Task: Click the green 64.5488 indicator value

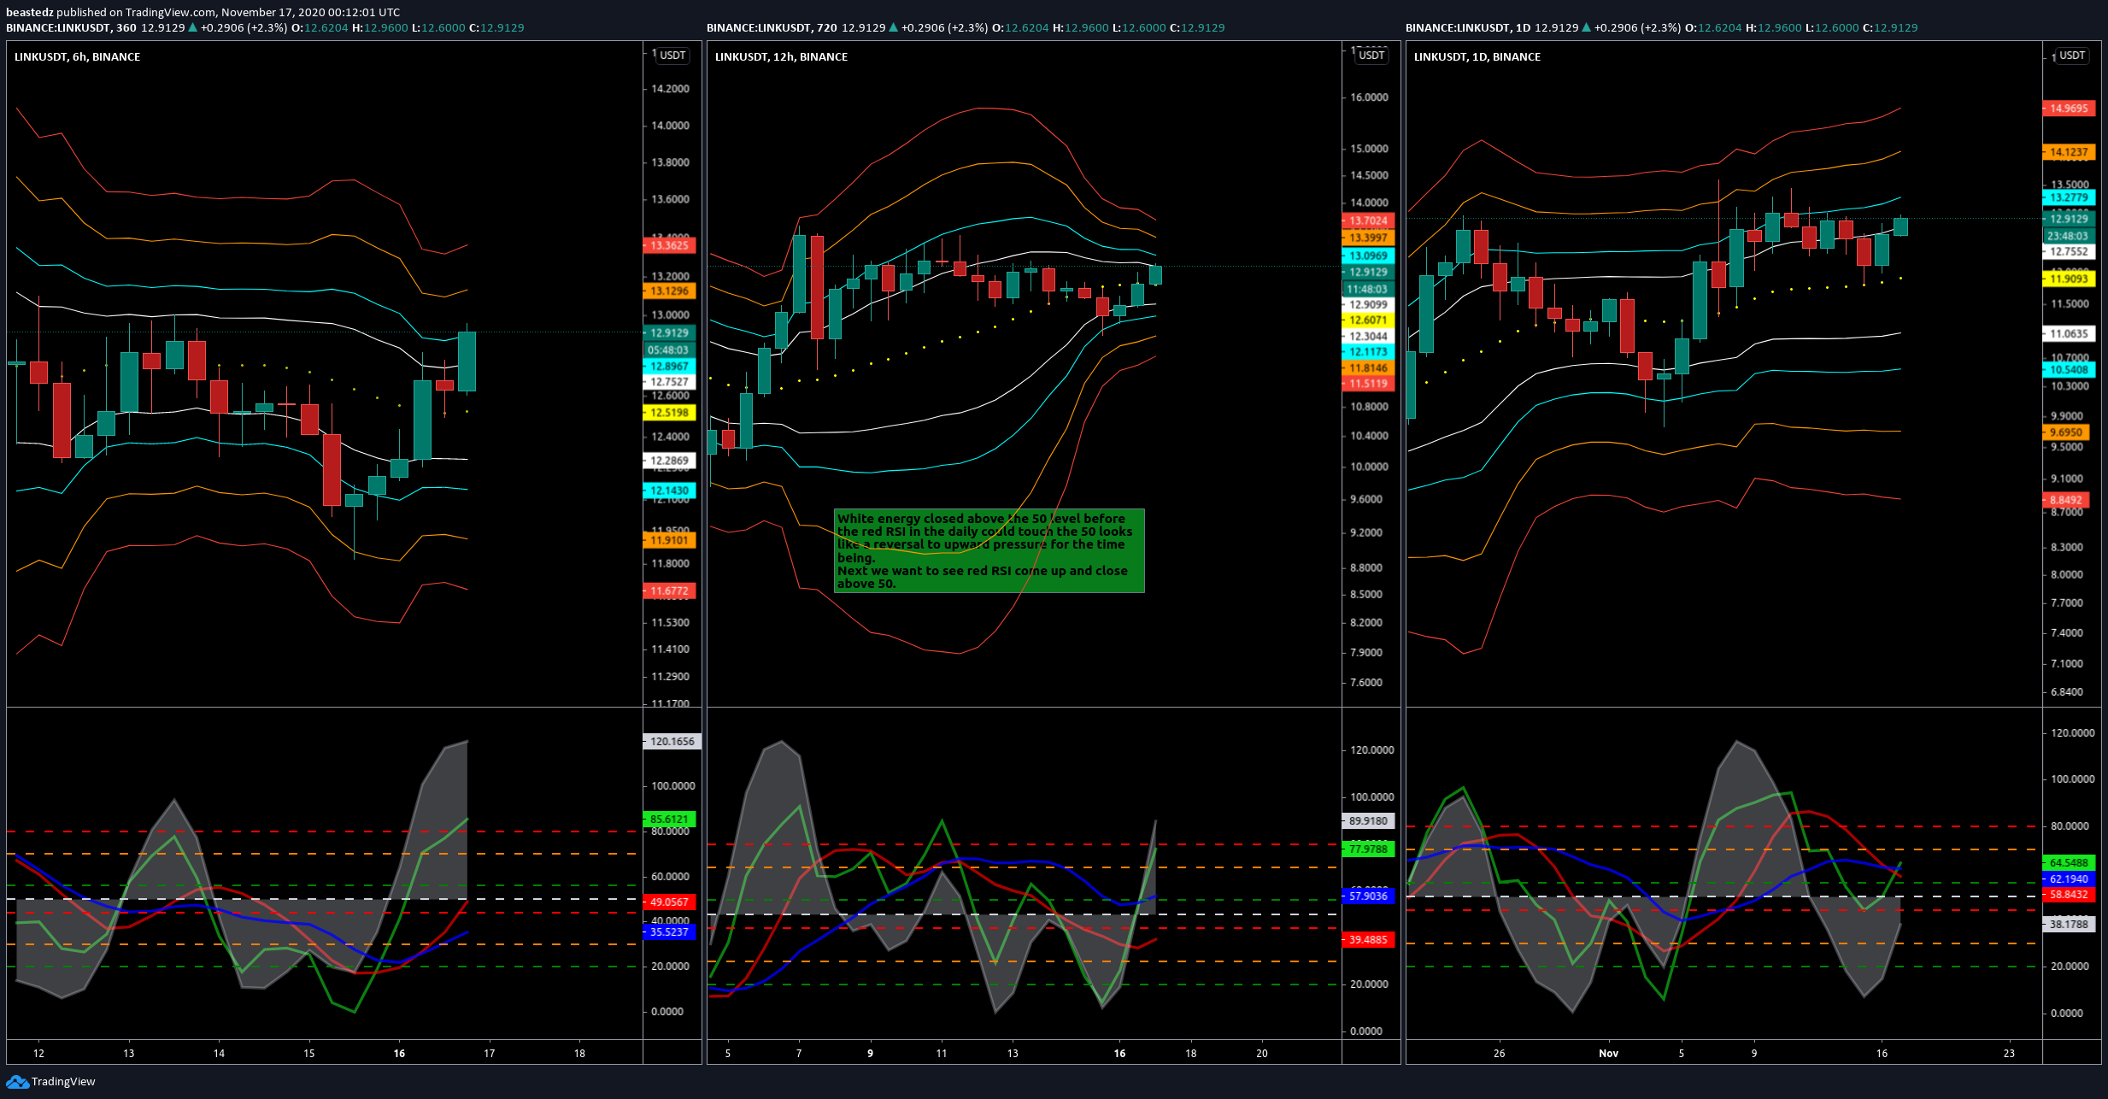Action: tap(2069, 863)
